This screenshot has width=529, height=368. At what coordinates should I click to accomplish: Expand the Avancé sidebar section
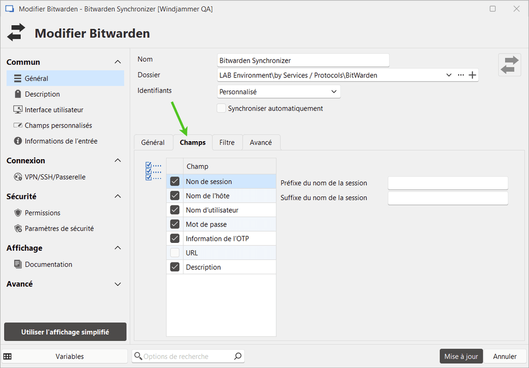coord(117,284)
